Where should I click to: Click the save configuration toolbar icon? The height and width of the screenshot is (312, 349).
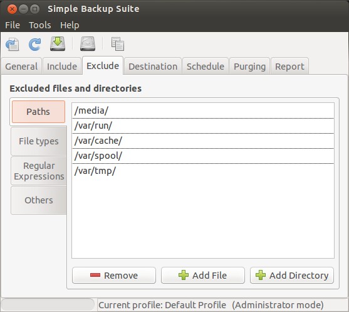pyautogui.click(x=13, y=44)
